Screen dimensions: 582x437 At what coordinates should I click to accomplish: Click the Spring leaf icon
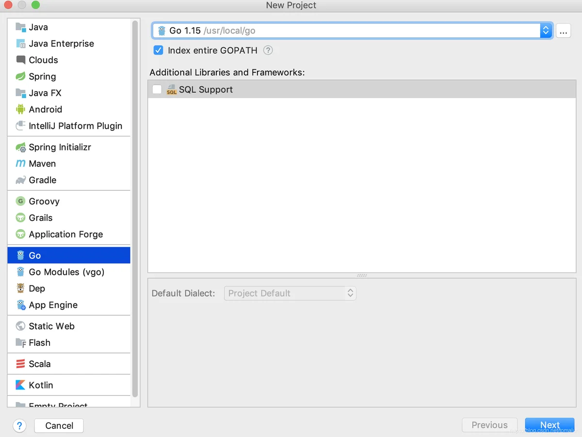(x=20, y=77)
